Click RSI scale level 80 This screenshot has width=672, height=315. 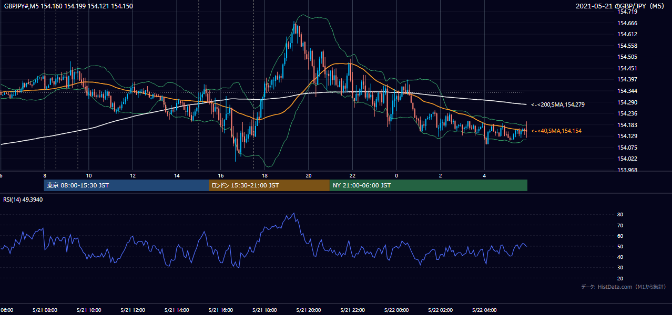pos(620,215)
